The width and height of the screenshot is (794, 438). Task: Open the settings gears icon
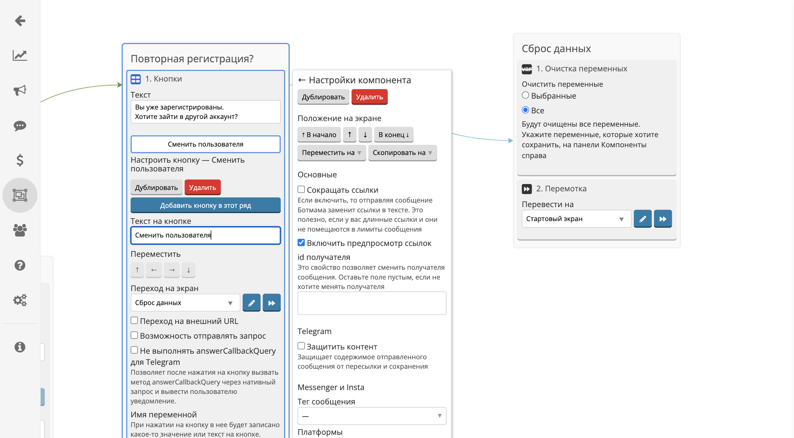[20, 300]
